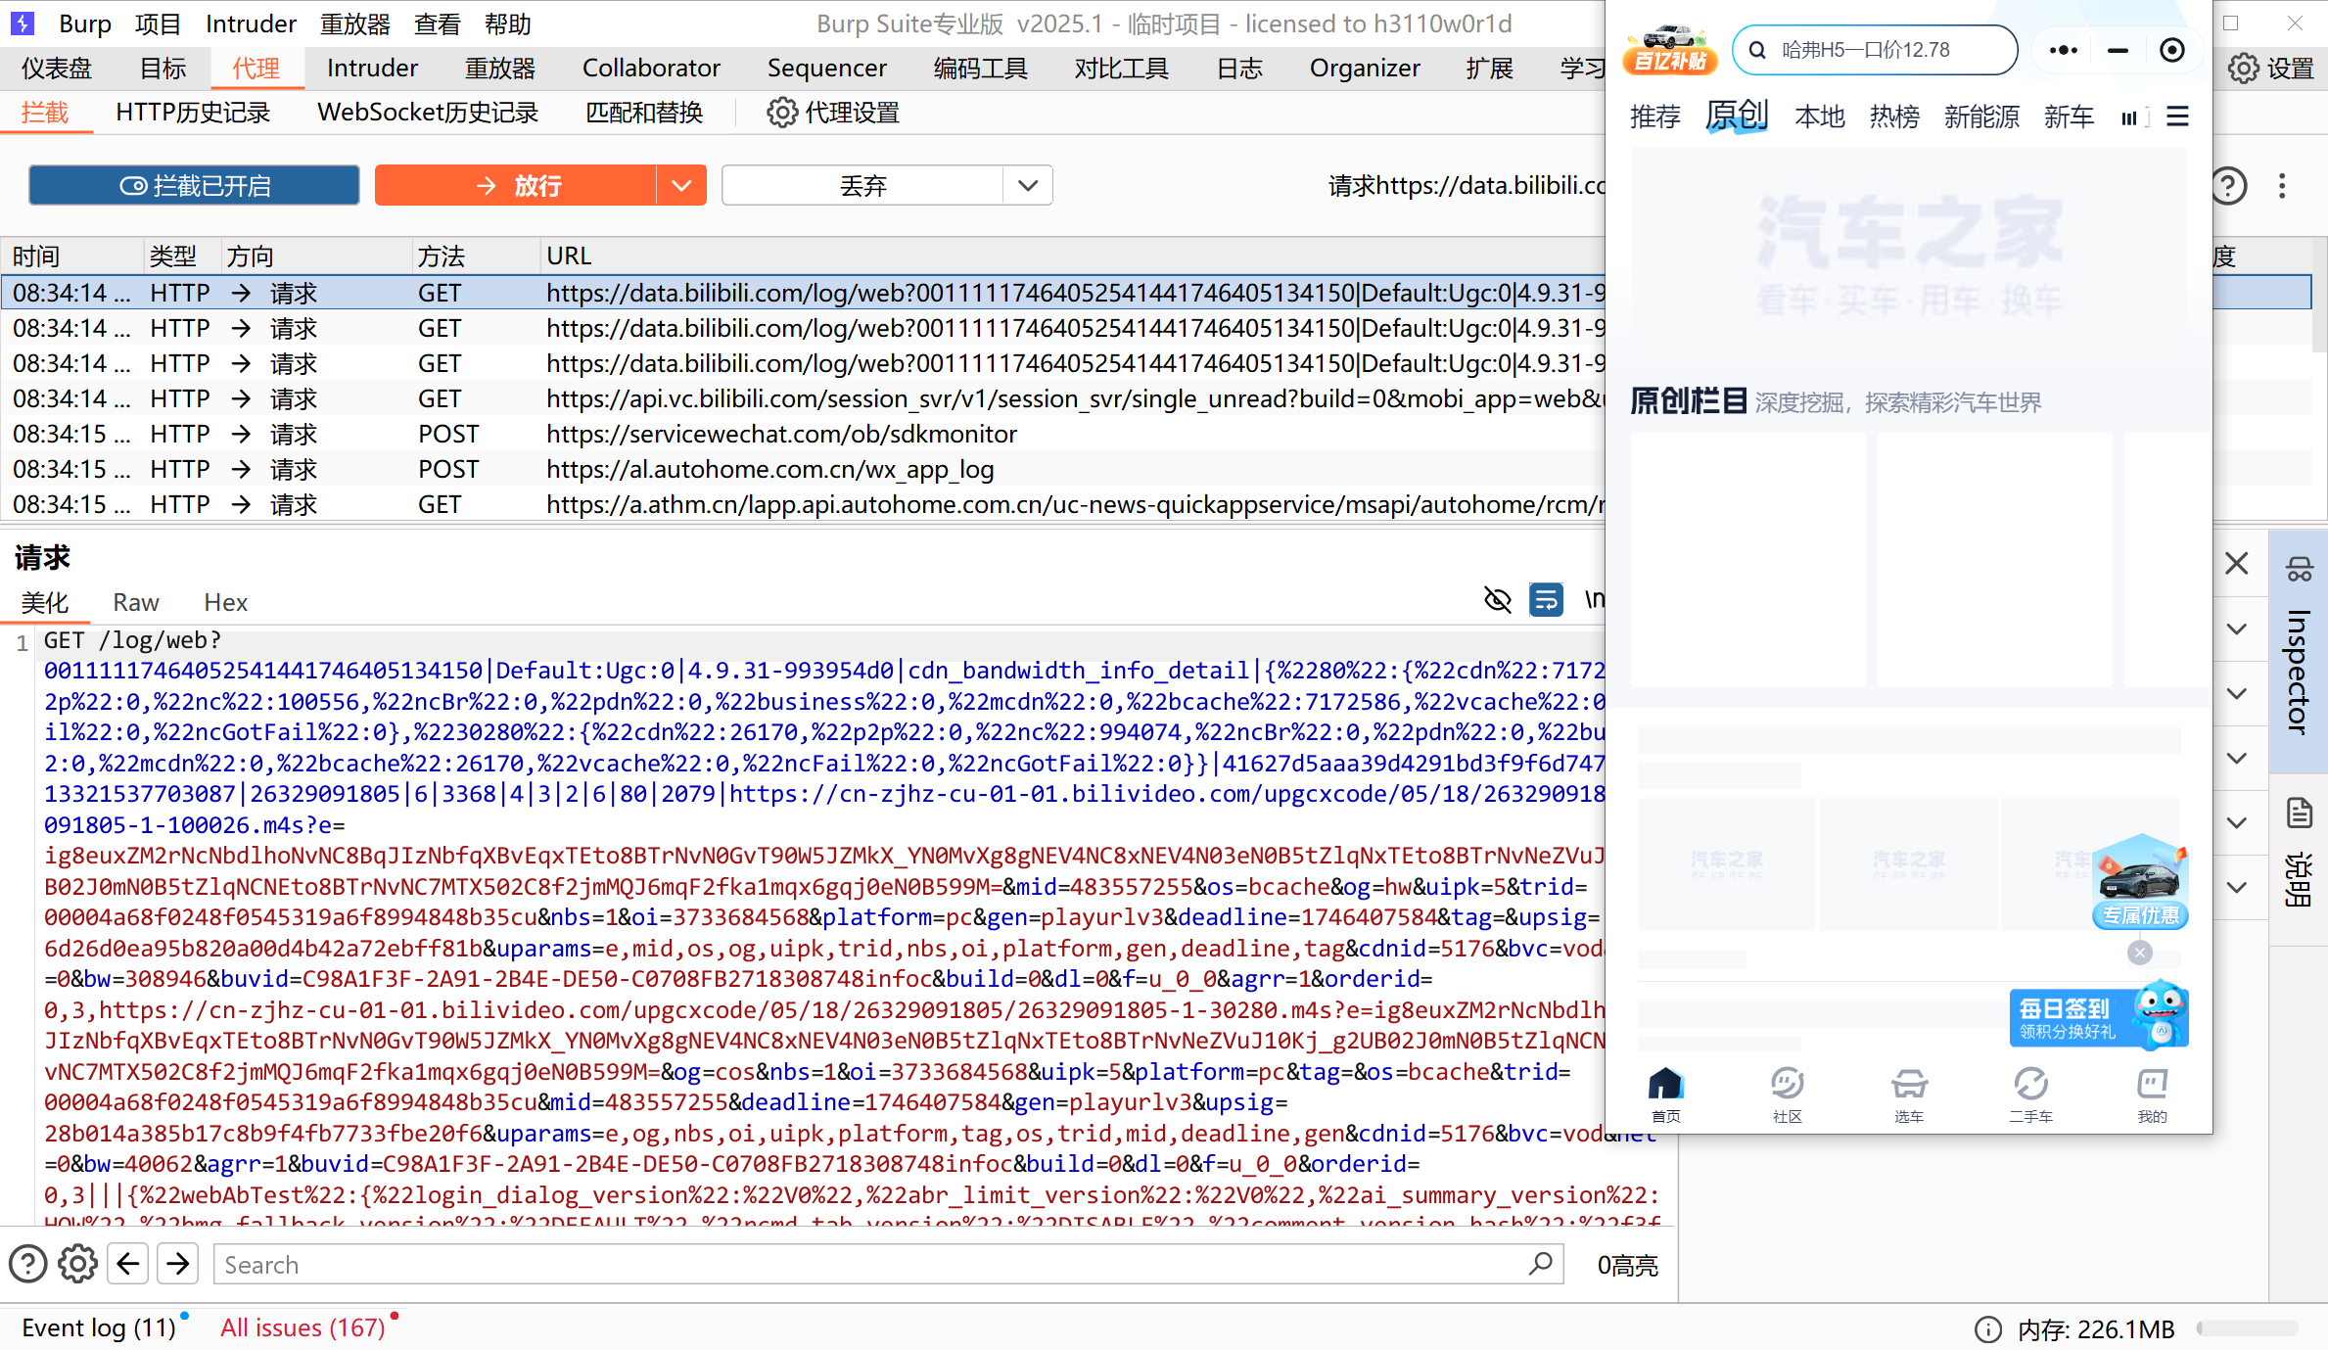This screenshot has height=1350, width=2328.
Task: Click the magnifier icon in the mini-program search bar
Action: 1757,49
